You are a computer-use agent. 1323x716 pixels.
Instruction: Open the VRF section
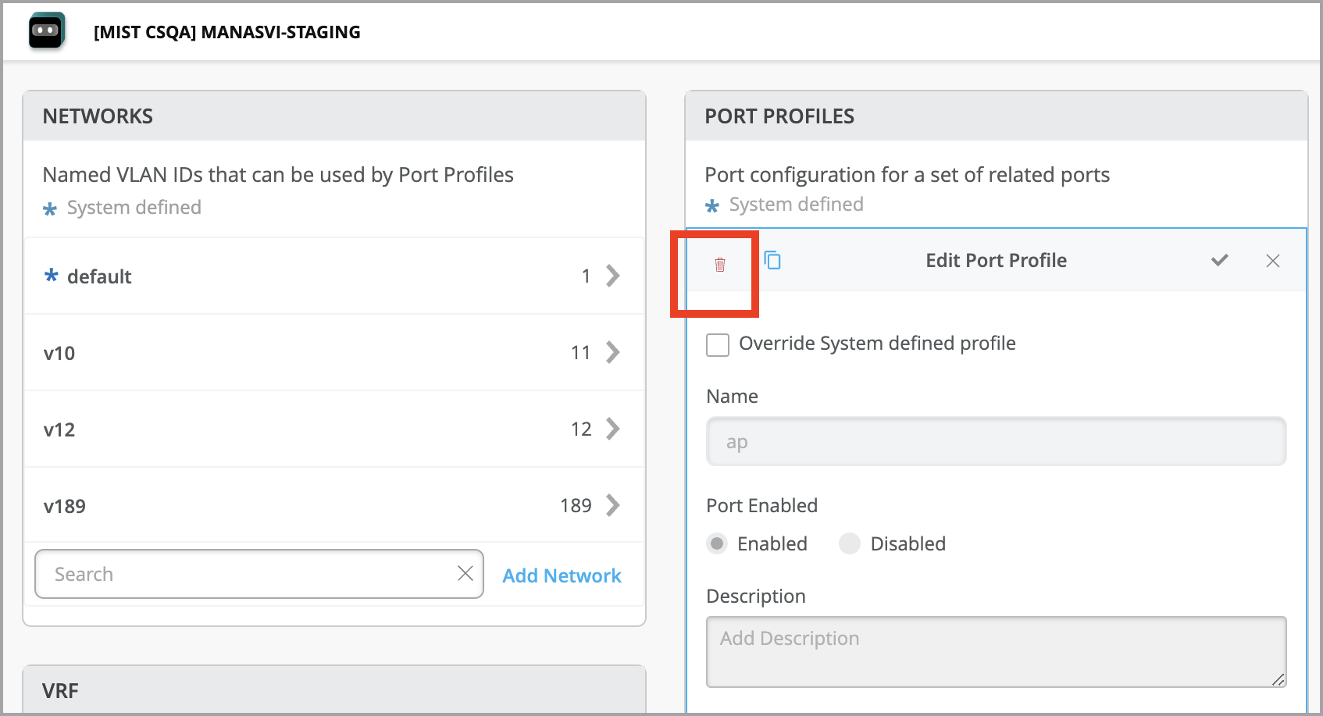[x=59, y=690]
